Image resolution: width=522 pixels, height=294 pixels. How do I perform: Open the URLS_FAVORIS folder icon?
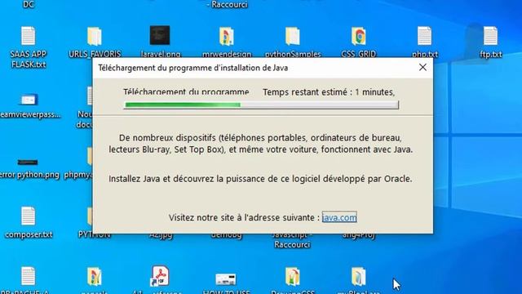(95, 36)
